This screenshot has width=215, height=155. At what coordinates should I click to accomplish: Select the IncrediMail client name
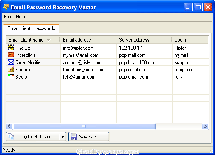point(26,55)
